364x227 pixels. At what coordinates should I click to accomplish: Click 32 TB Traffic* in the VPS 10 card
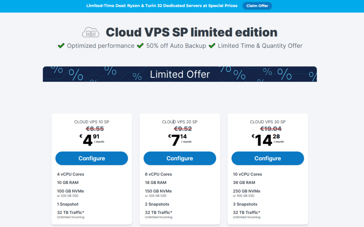(x=70, y=212)
